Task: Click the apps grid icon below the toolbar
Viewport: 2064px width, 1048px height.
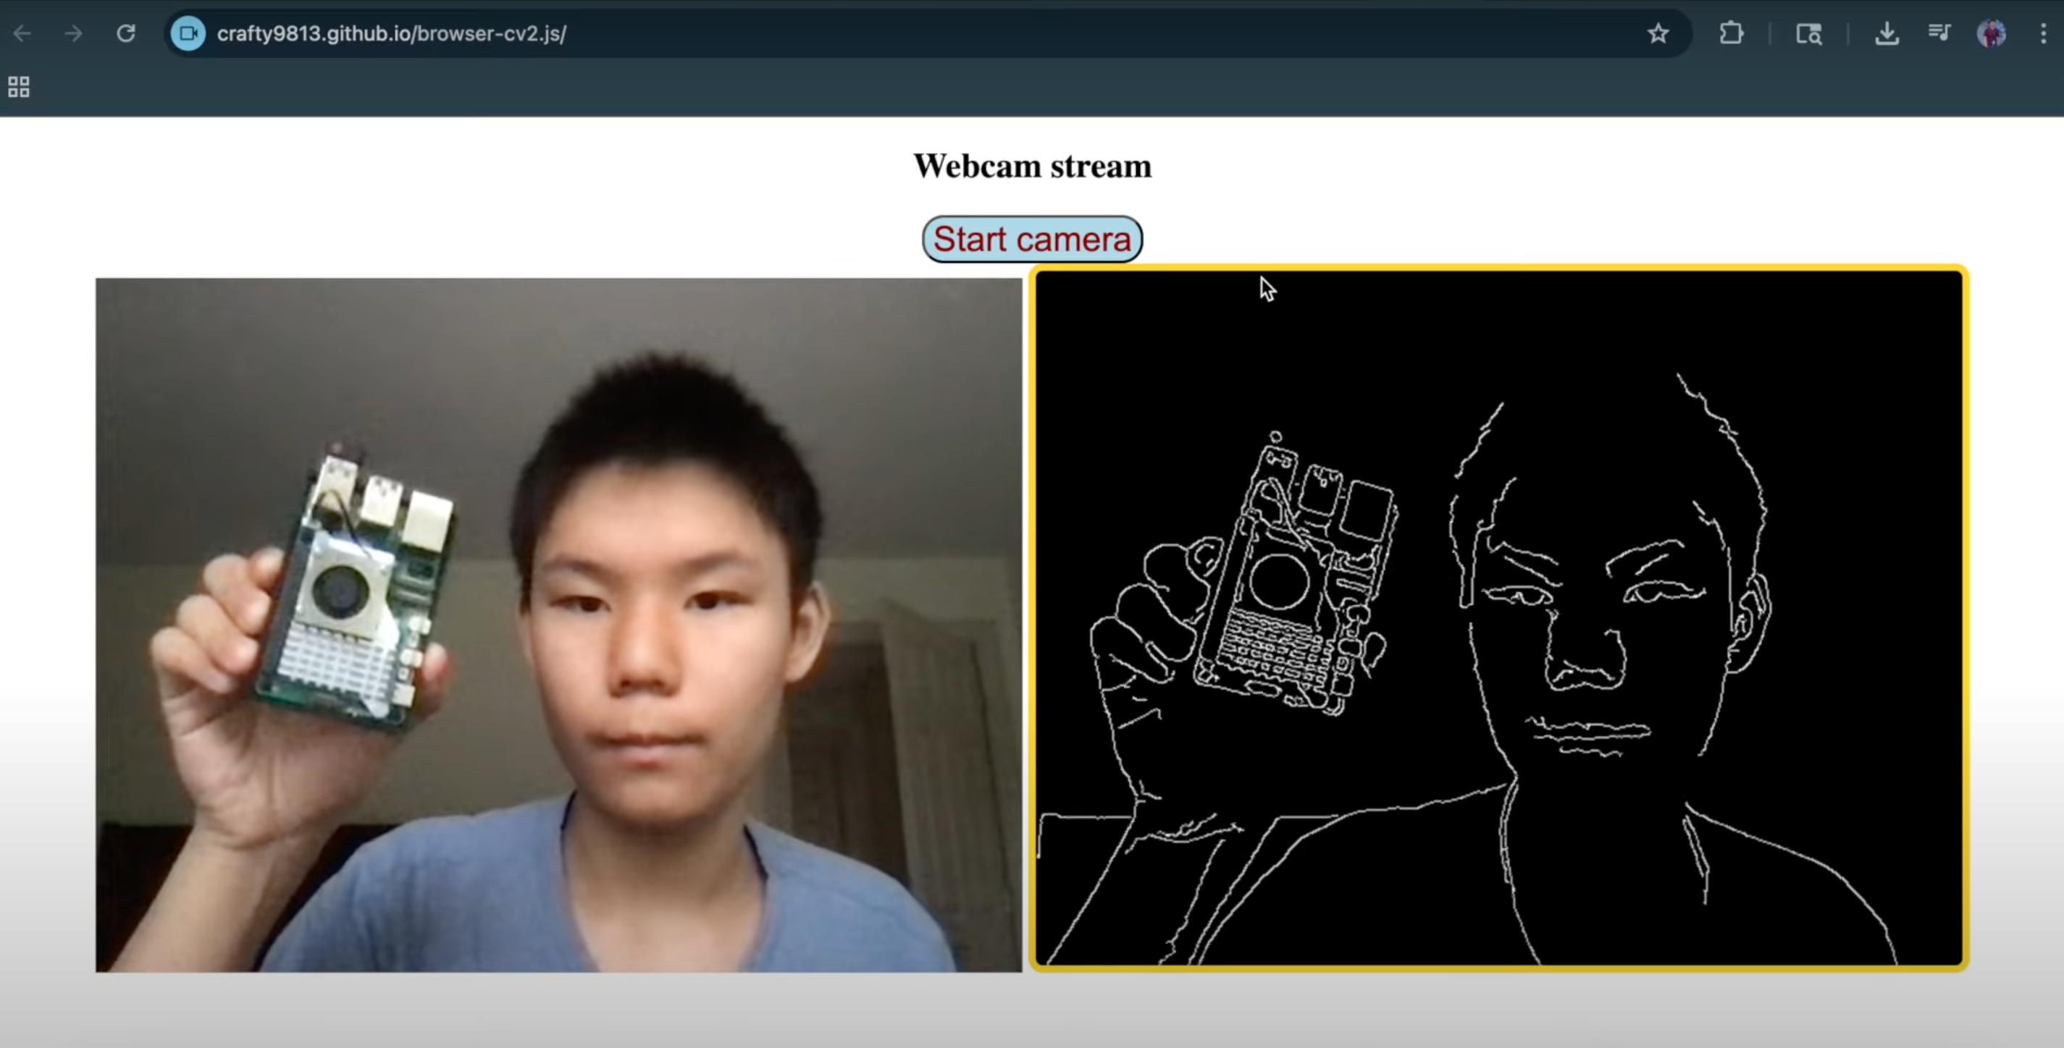Action: [17, 88]
